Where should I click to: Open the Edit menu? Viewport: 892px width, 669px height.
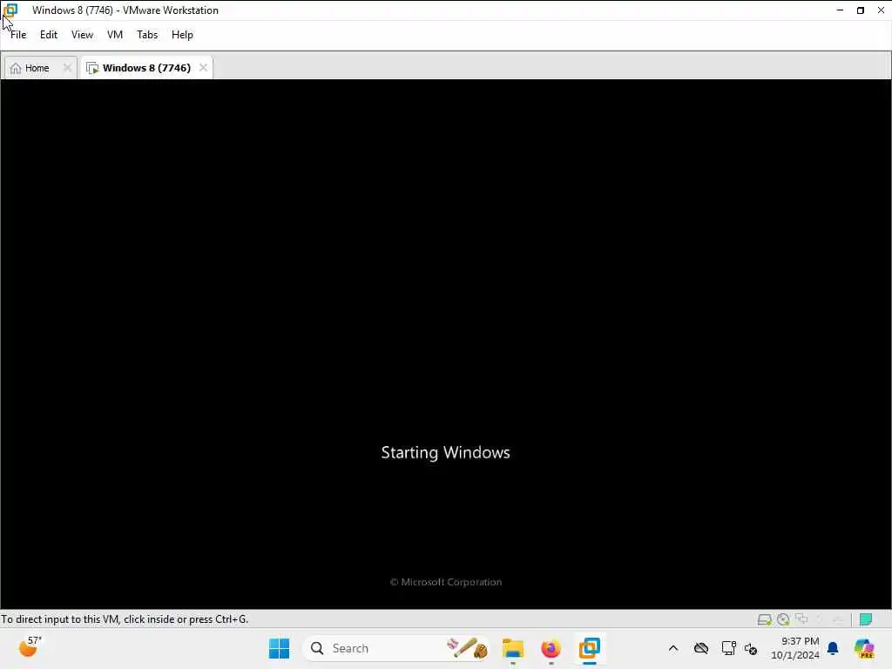pyautogui.click(x=49, y=35)
